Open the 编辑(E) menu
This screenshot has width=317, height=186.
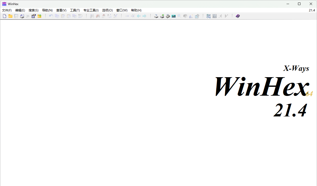point(20,10)
